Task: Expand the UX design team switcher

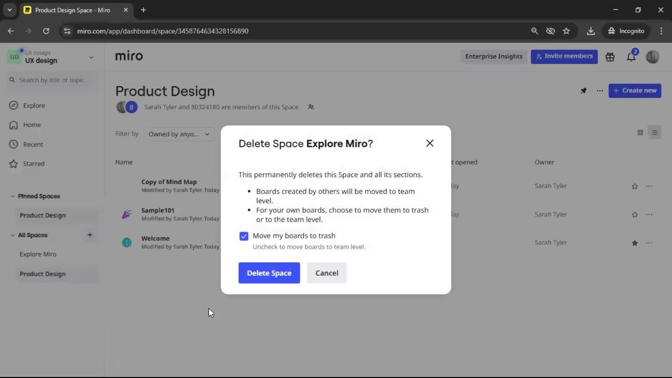Action: pos(91,57)
